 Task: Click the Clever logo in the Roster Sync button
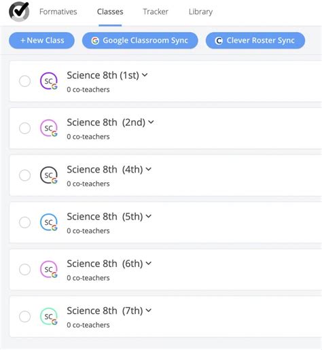[219, 41]
